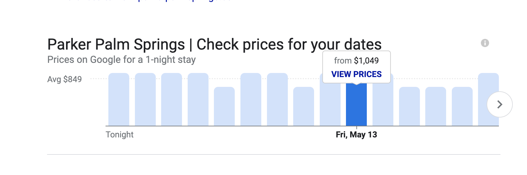Select the short bar two days after May 13
The height and width of the screenshot is (175, 527).
coord(409,106)
